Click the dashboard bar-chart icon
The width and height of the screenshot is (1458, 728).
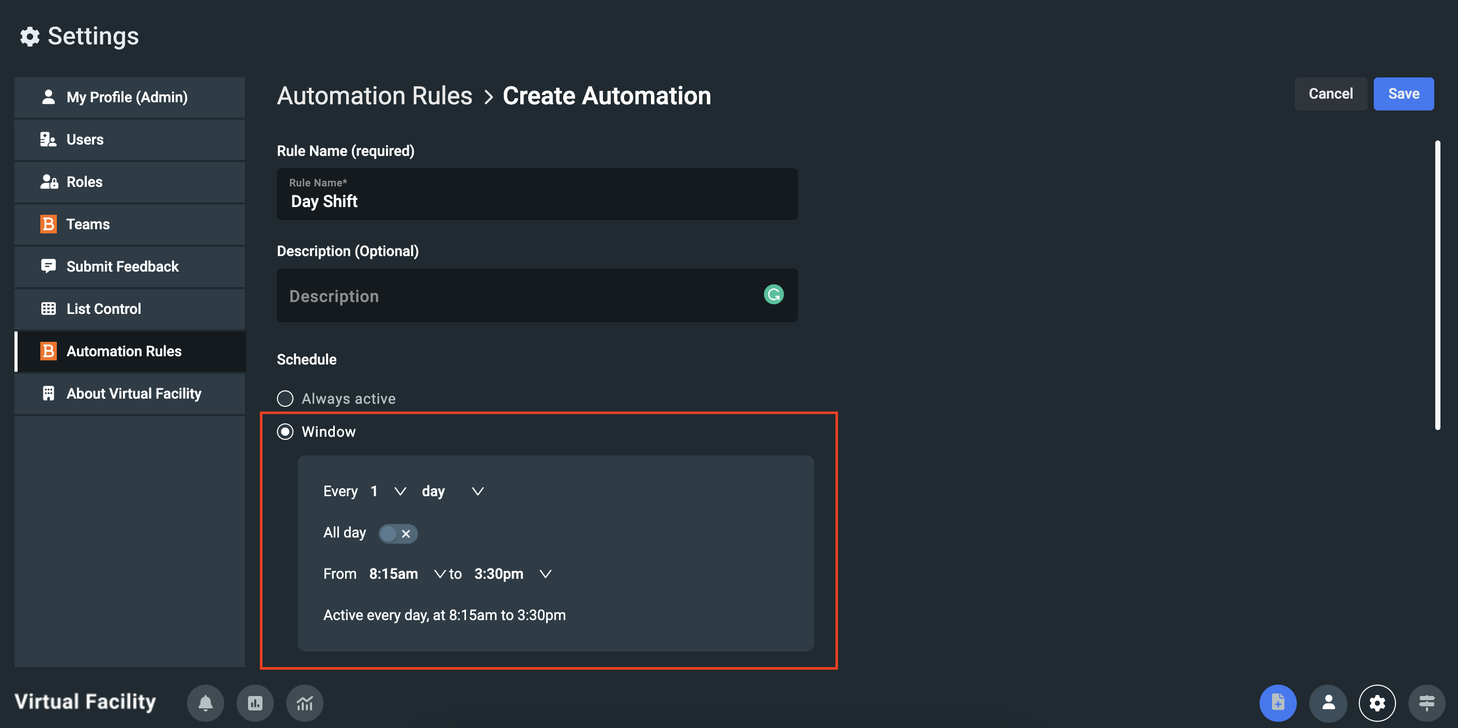(x=255, y=703)
